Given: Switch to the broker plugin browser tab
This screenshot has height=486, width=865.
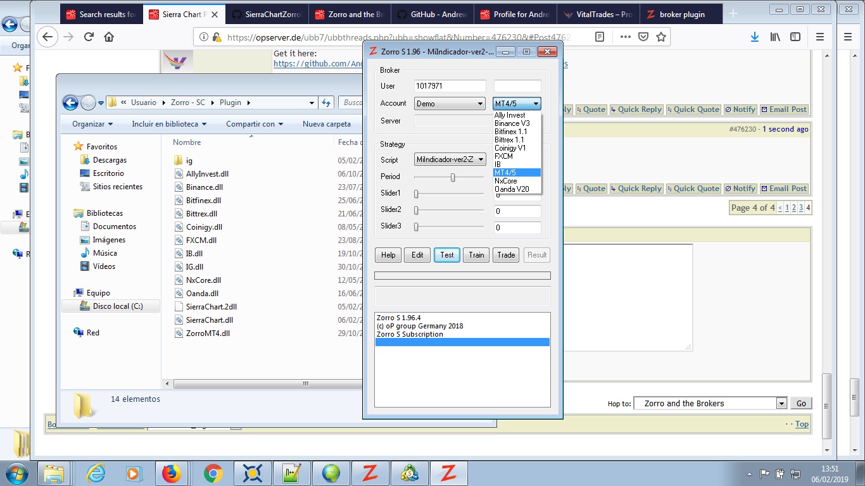Looking at the screenshot, I should coord(681,14).
